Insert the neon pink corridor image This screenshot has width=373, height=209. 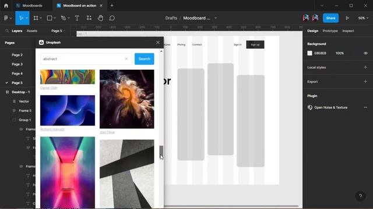[x=68, y=172]
